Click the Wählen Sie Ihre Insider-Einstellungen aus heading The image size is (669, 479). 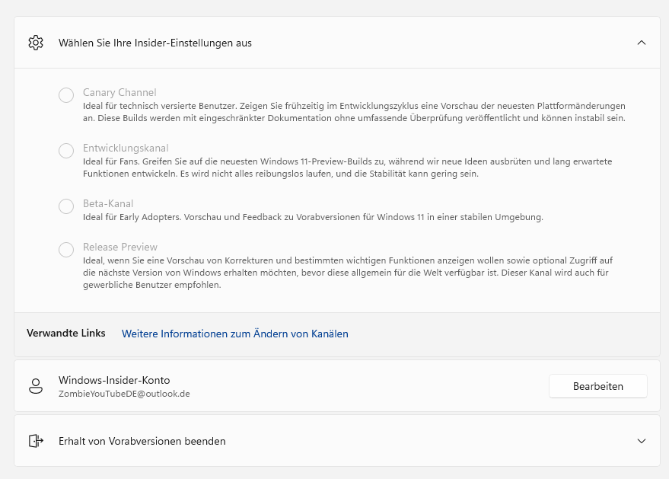pyautogui.click(x=155, y=43)
